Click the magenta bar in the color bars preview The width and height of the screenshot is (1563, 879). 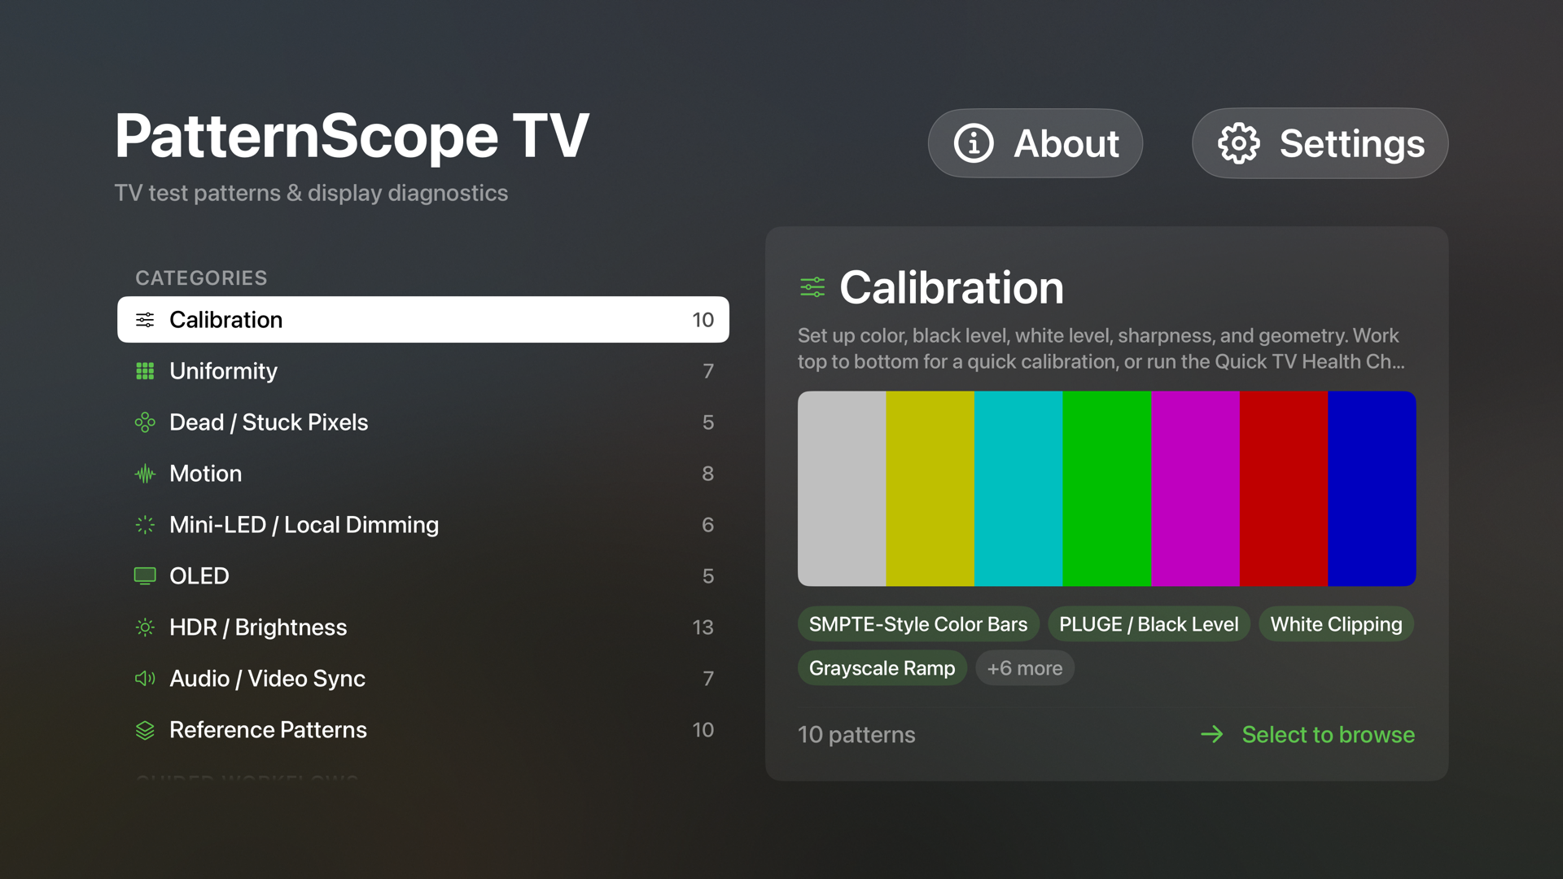pos(1195,488)
